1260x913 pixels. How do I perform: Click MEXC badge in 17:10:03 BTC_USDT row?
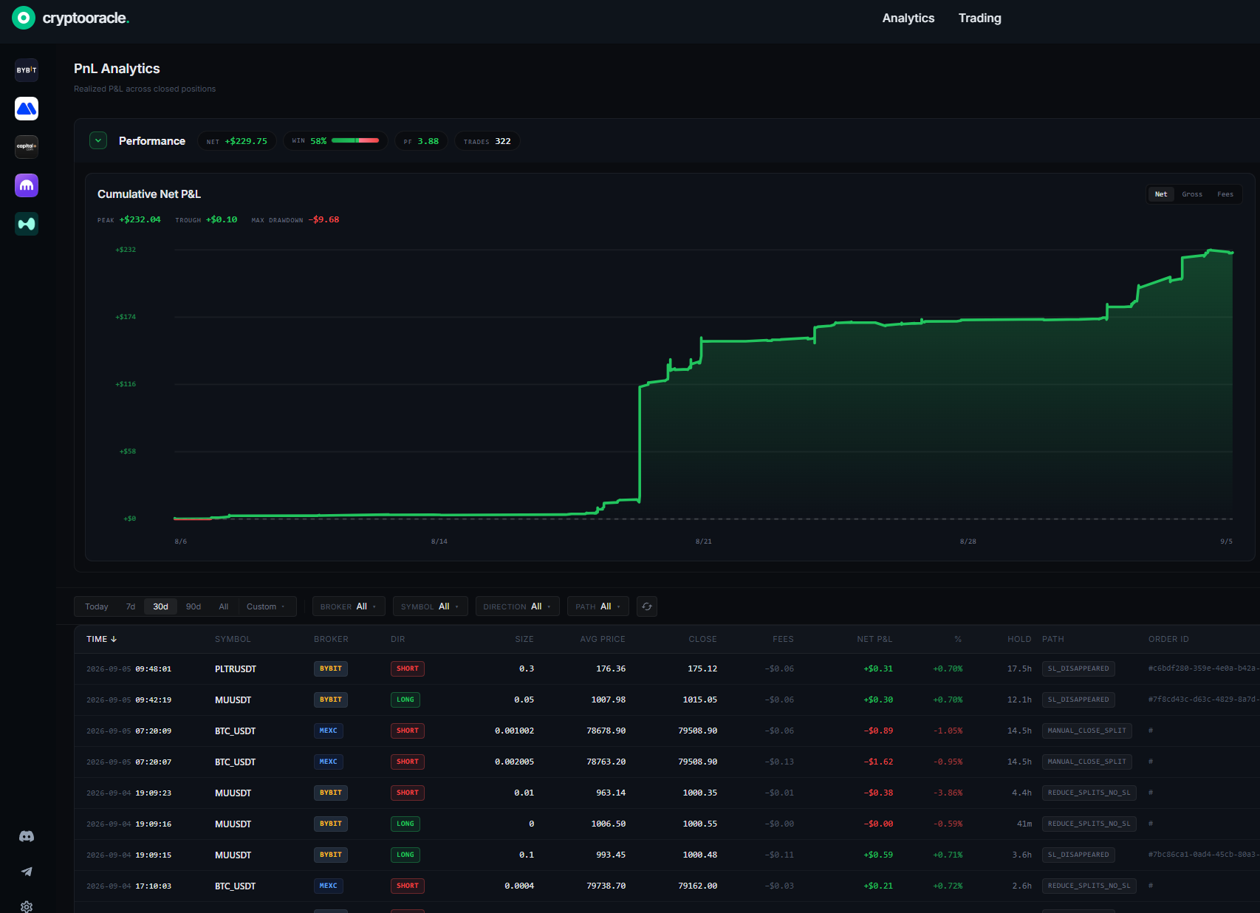click(x=329, y=886)
